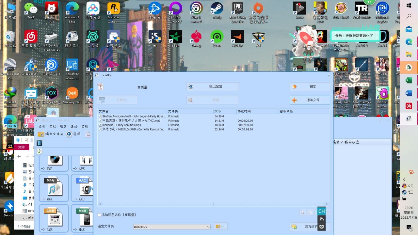Open the 皮肤 menu in Format Factory
The height and width of the screenshot is (235, 418).
click(52, 127)
